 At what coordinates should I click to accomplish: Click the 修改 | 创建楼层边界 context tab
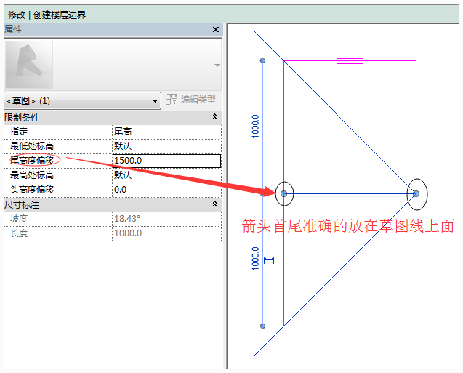tap(47, 15)
